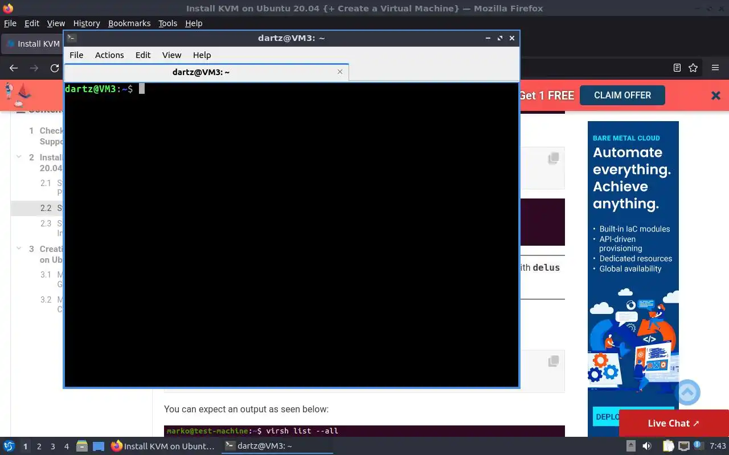This screenshot has width=729, height=455.
Task: Click Firefox forward arrow button
Action: coord(34,68)
